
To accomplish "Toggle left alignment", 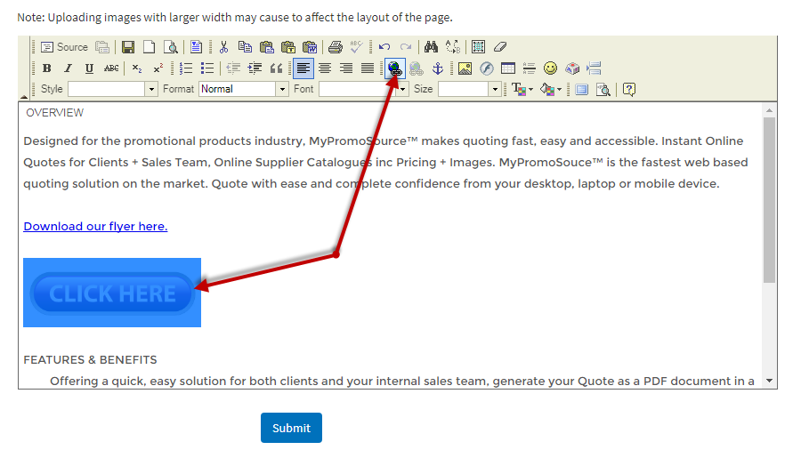I will click(x=303, y=68).
